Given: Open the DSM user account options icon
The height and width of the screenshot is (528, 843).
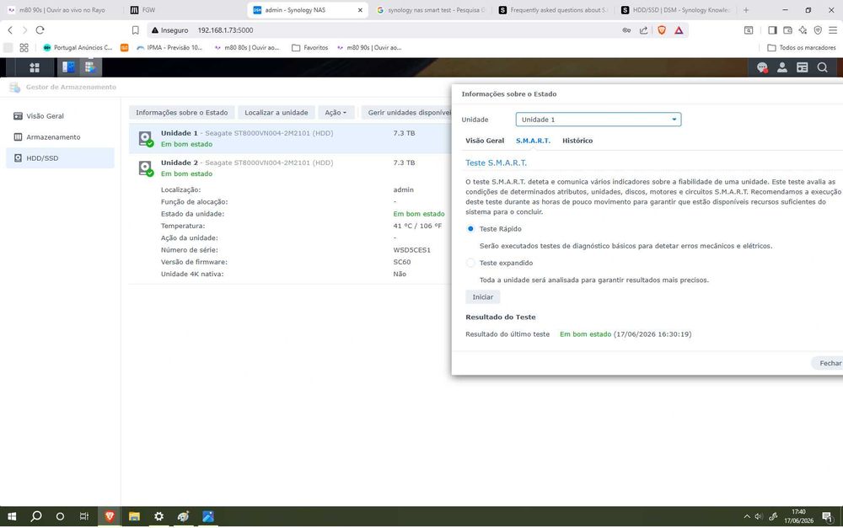Looking at the screenshot, I should pyautogui.click(x=782, y=67).
